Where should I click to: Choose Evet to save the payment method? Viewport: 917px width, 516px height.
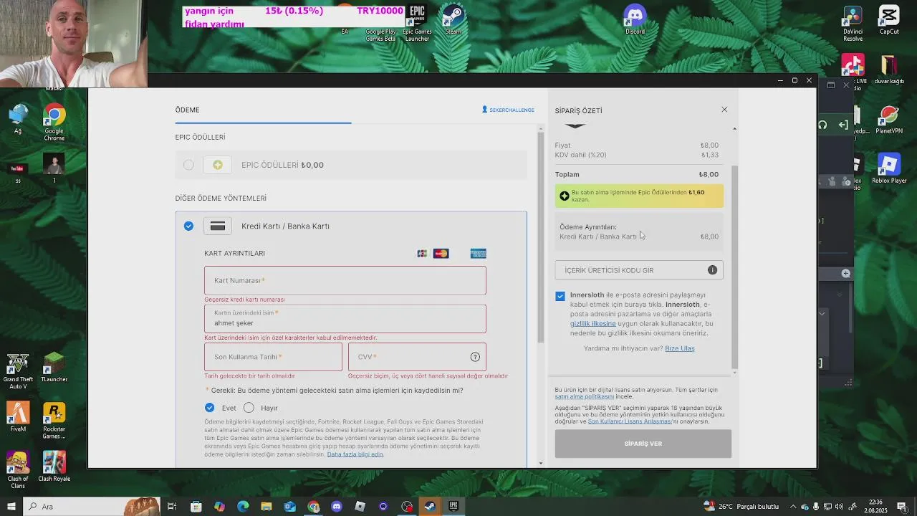coord(209,408)
